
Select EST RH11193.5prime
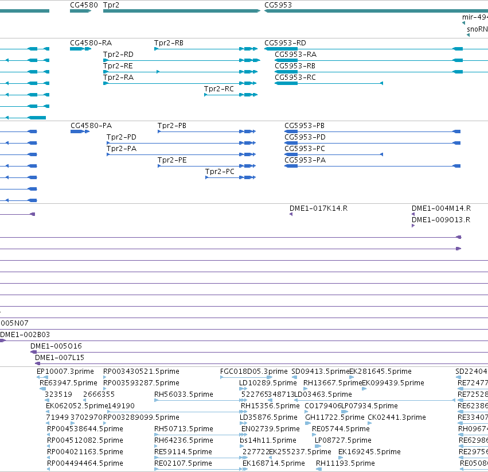(345, 464)
